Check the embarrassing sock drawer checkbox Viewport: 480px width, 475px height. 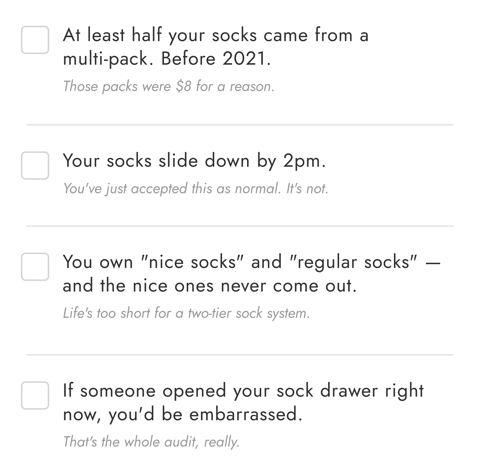35,395
